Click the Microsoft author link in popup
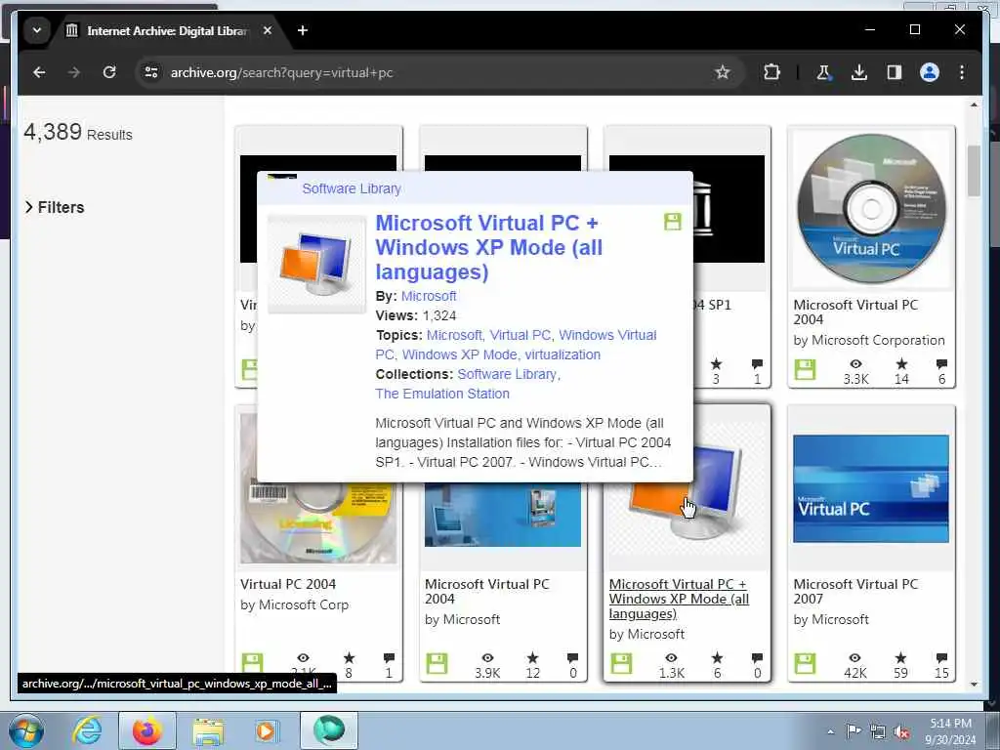 [429, 296]
